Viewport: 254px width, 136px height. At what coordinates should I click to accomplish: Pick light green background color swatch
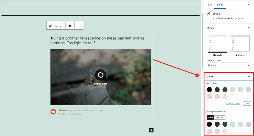point(233,124)
